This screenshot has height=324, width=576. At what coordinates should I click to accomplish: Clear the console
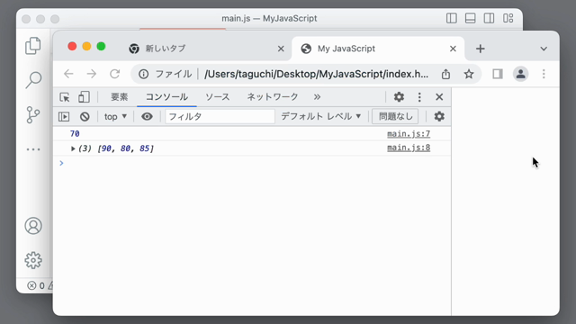click(x=85, y=116)
